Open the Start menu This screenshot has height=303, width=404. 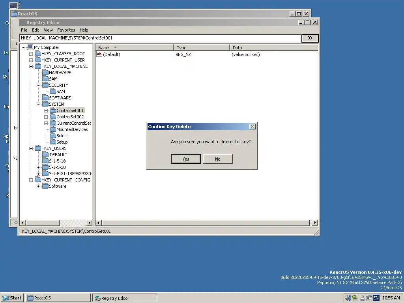click(x=12, y=298)
